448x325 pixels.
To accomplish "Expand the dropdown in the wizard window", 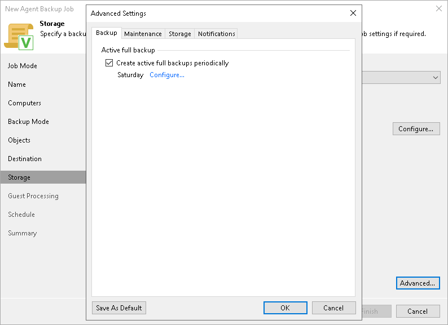I will pyautogui.click(x=436, y=78).
